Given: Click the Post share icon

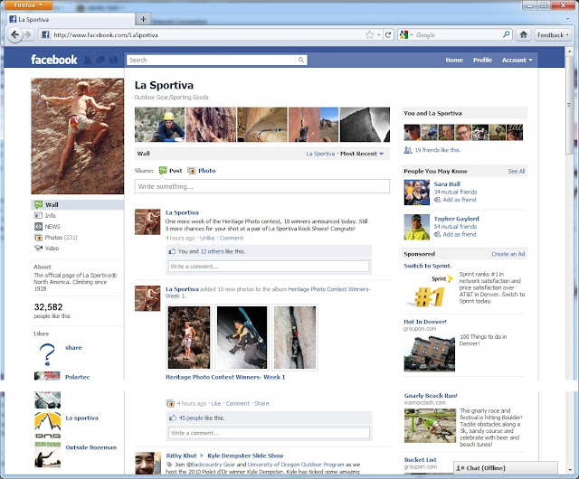Looking at the screenshot, I should tap(163, 171).
